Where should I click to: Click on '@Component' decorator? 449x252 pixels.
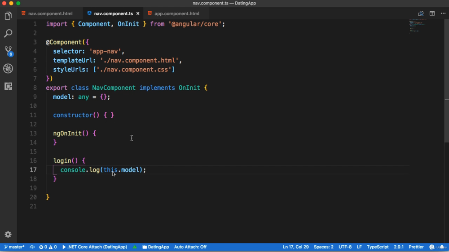[x=64, y=42]
